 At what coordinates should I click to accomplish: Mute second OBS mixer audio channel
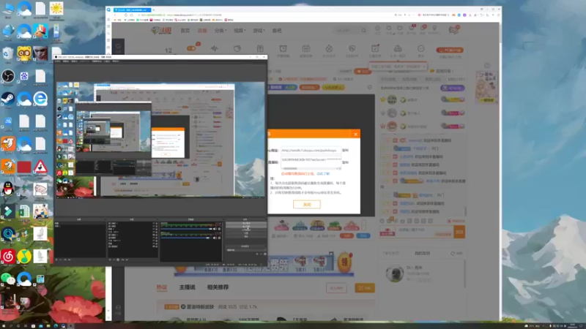215,238
